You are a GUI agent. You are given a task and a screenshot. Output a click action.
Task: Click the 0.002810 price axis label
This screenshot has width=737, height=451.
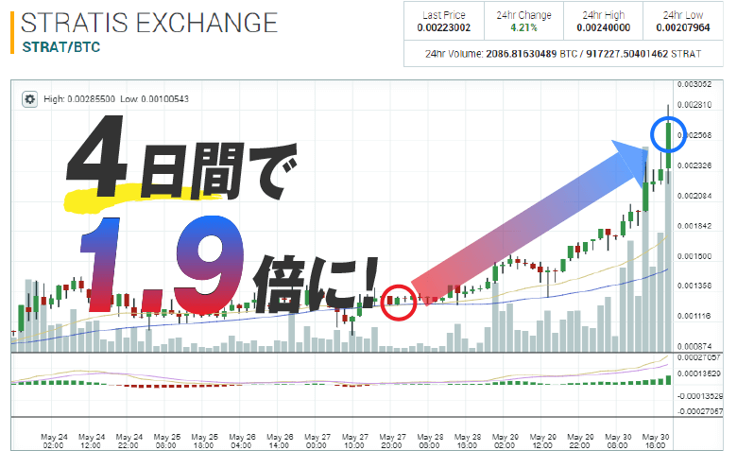coord(694,105)
